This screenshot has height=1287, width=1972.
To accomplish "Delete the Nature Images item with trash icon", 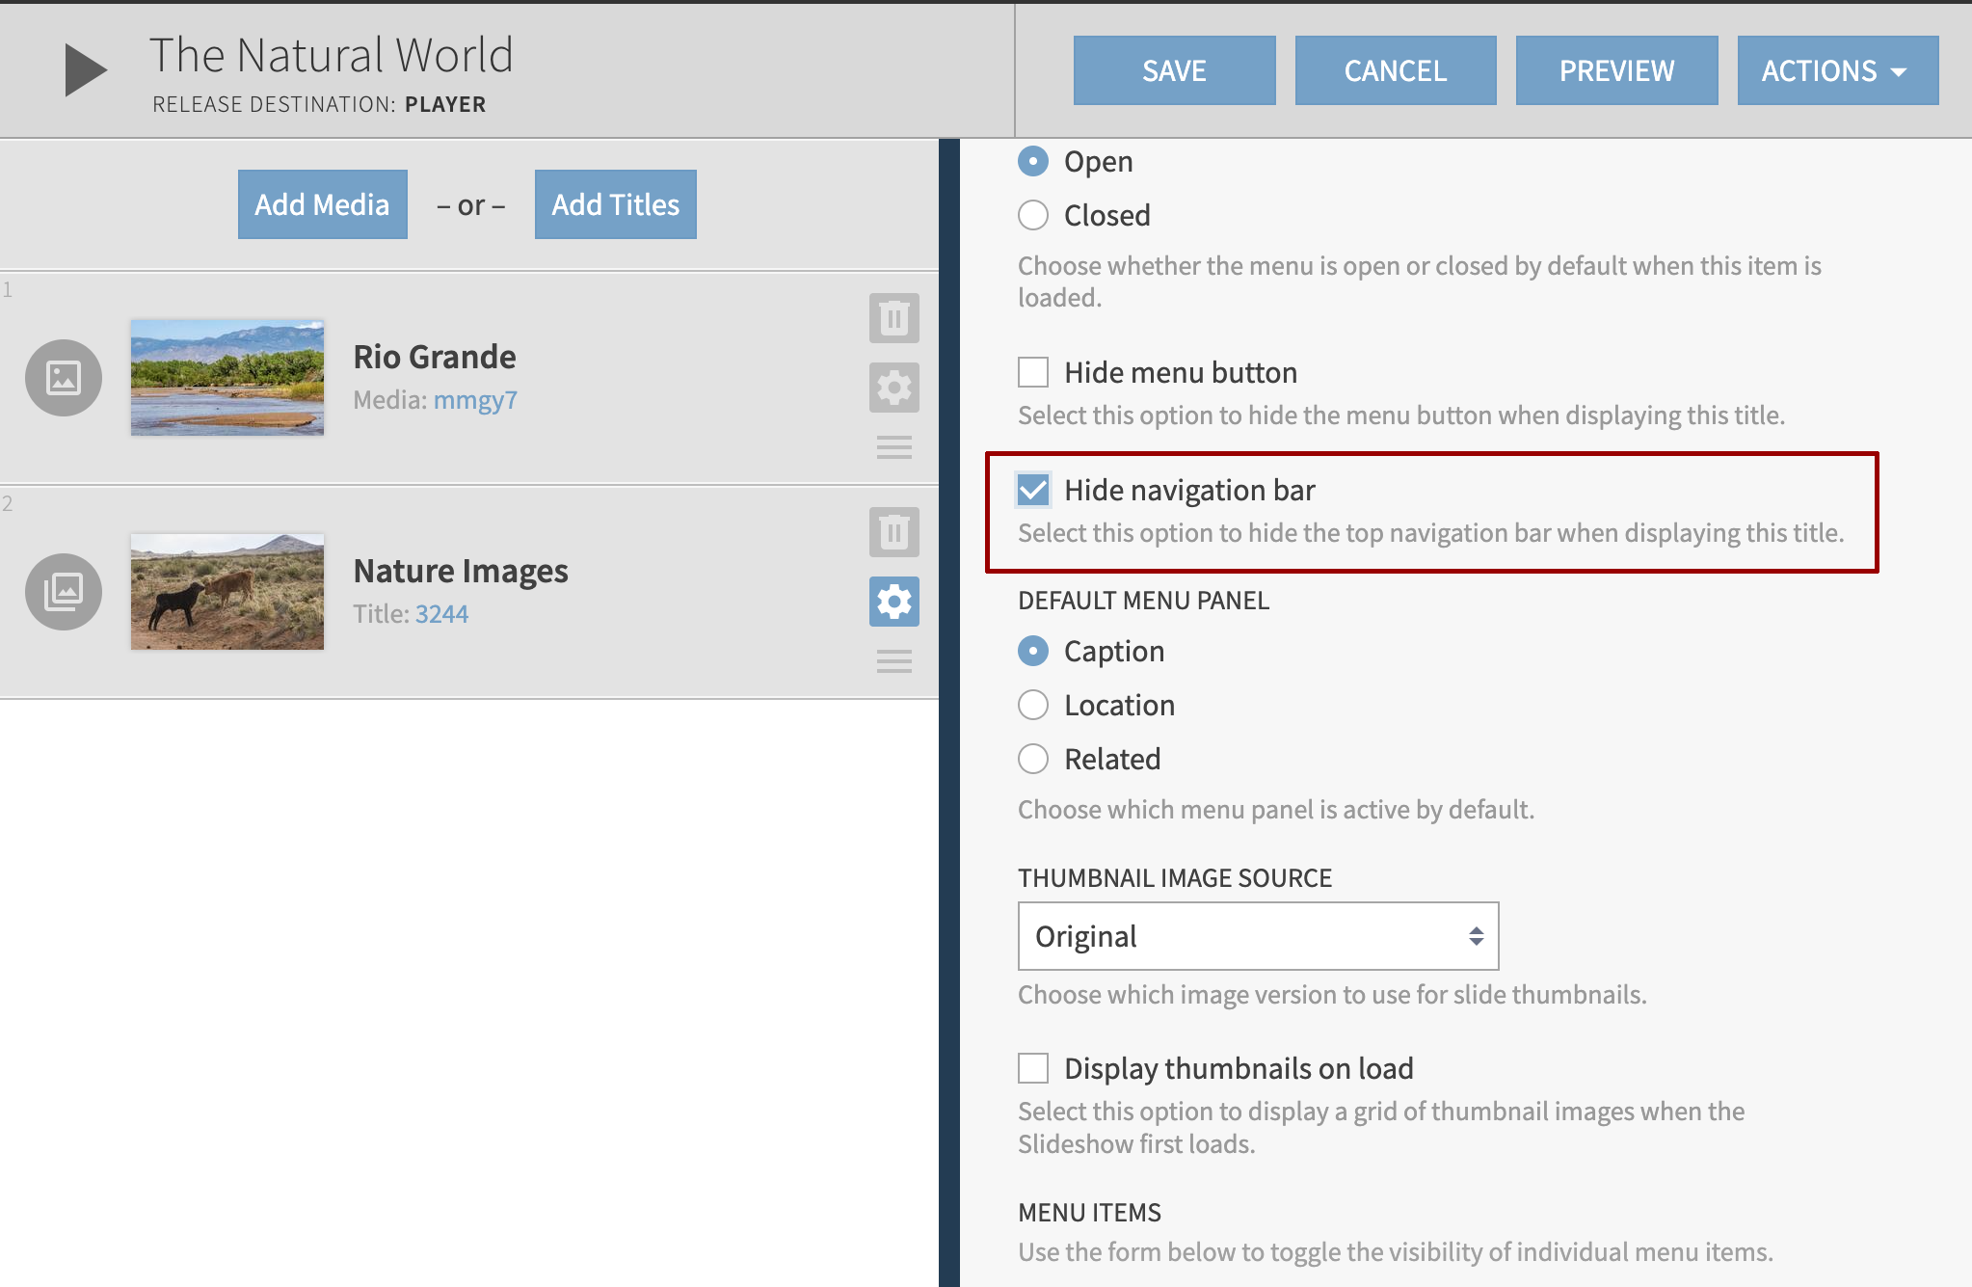I will [893, 532].
